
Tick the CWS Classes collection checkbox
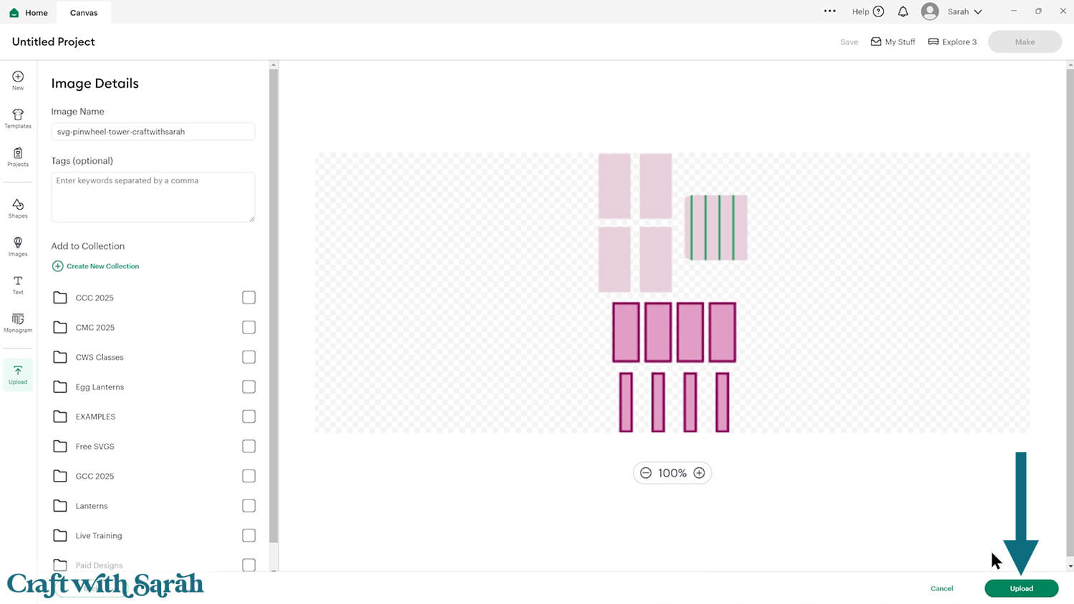point(248,357)
